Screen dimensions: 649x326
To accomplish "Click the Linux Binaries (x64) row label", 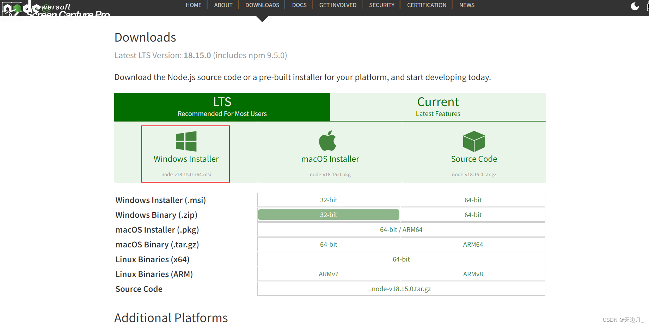I will click(153, 259).
